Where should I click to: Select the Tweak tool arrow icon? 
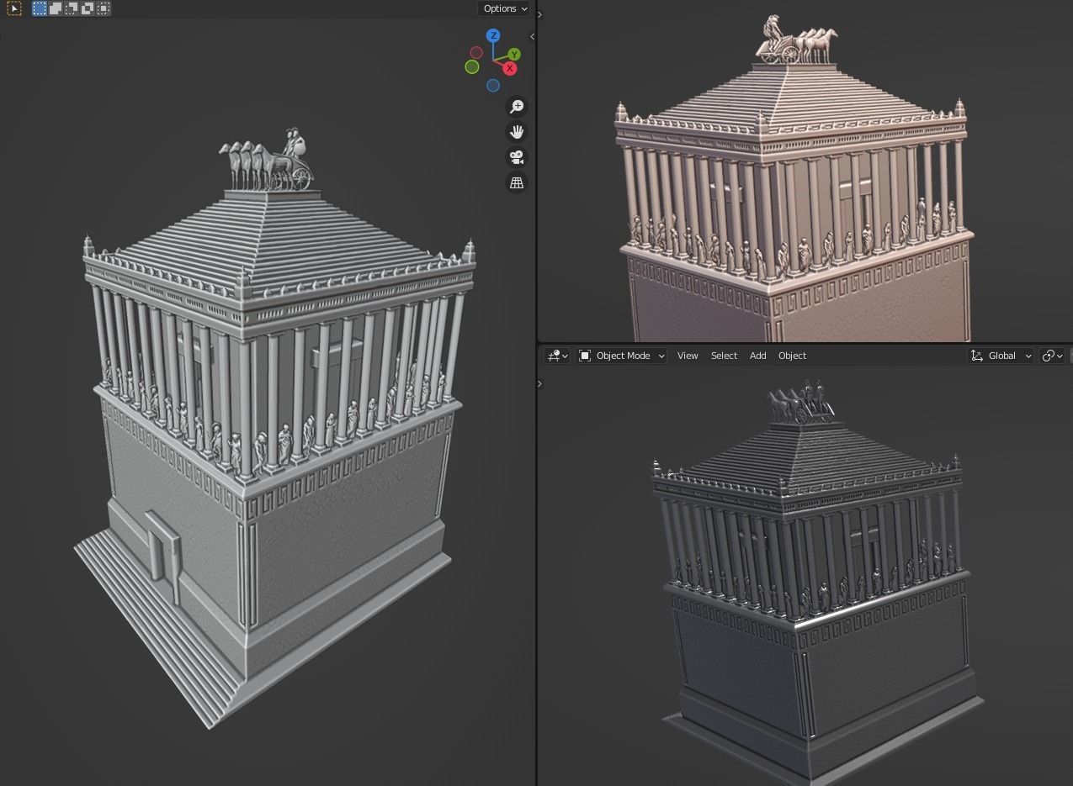[14, 8]
